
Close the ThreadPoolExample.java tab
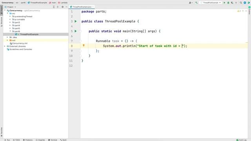point(93,7)
